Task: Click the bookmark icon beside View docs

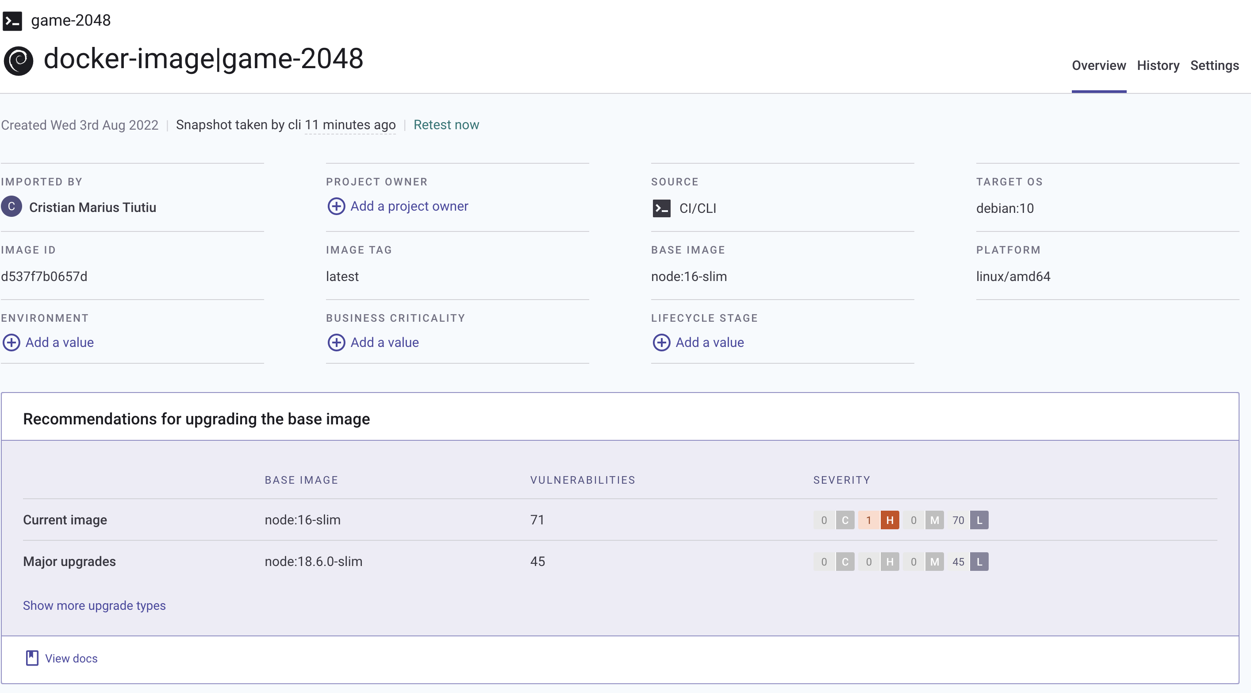Action: (x=32, y=658)
